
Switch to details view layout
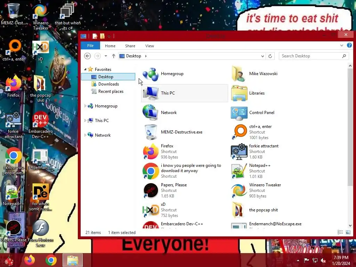(x=340, y=232)
